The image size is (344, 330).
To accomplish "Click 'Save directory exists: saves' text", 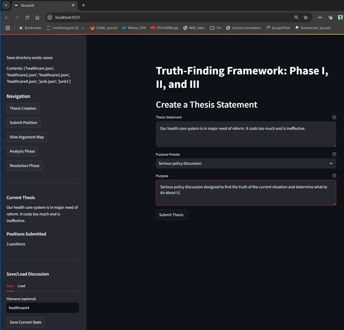I will click(x=29, y=58).
